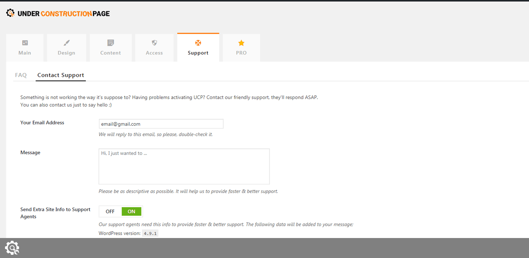Click inside the Message text area
The width and height of the screenshot is (529, 258).
tap(184, 166)
